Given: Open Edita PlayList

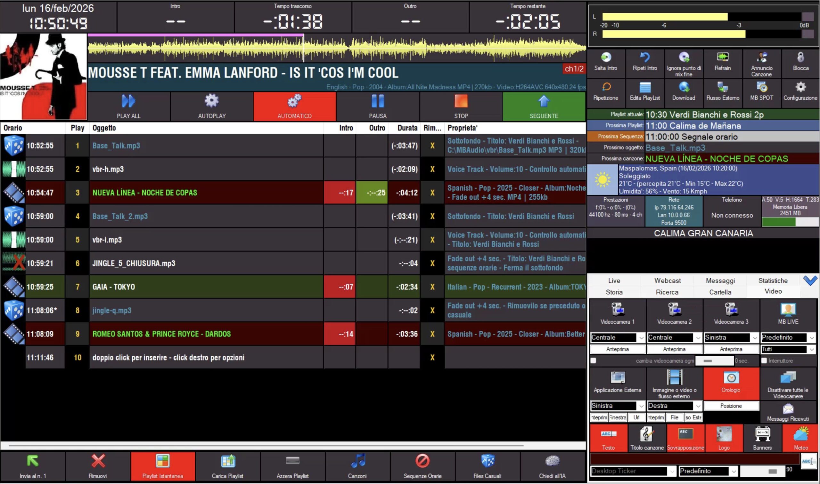Looking at the screenshot, I should tap(645, 88).
